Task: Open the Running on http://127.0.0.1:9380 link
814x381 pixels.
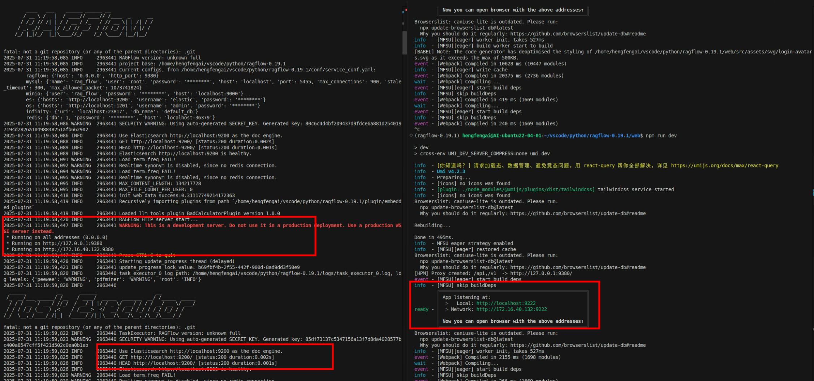Action: pos(73,244)
